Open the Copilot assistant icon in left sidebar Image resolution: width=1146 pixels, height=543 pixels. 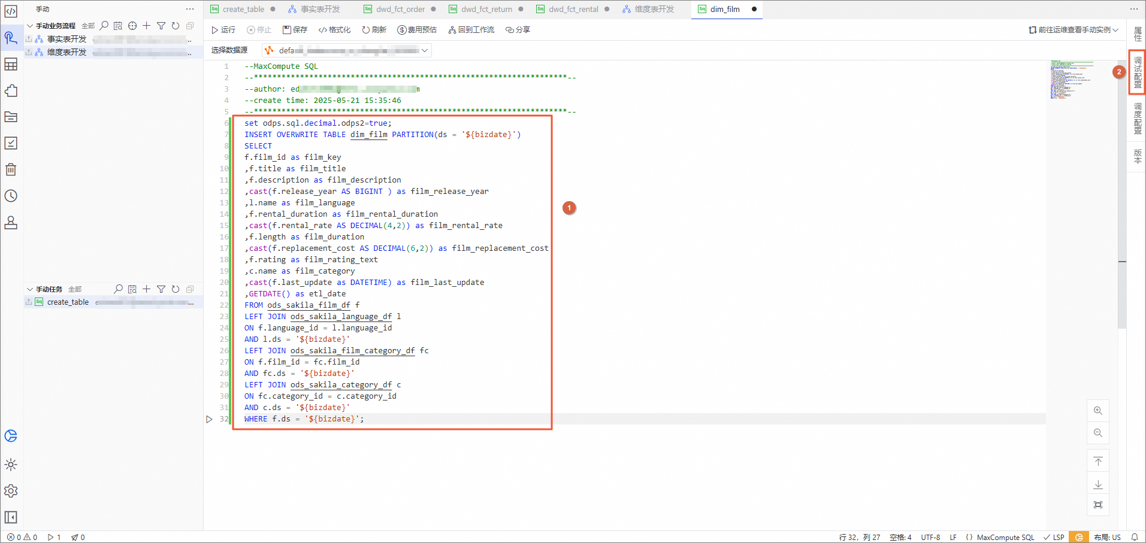(x=11, y=436)
